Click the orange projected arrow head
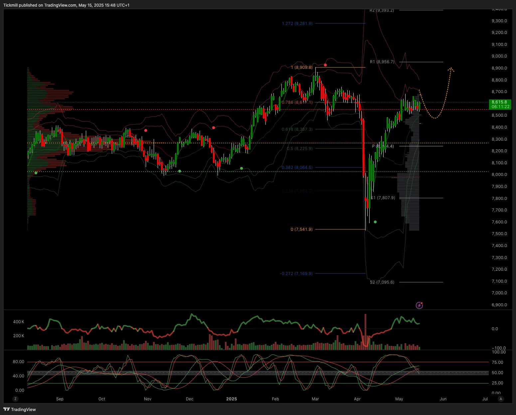The width and height of the screenshot is (516, 415). [451, 69]
